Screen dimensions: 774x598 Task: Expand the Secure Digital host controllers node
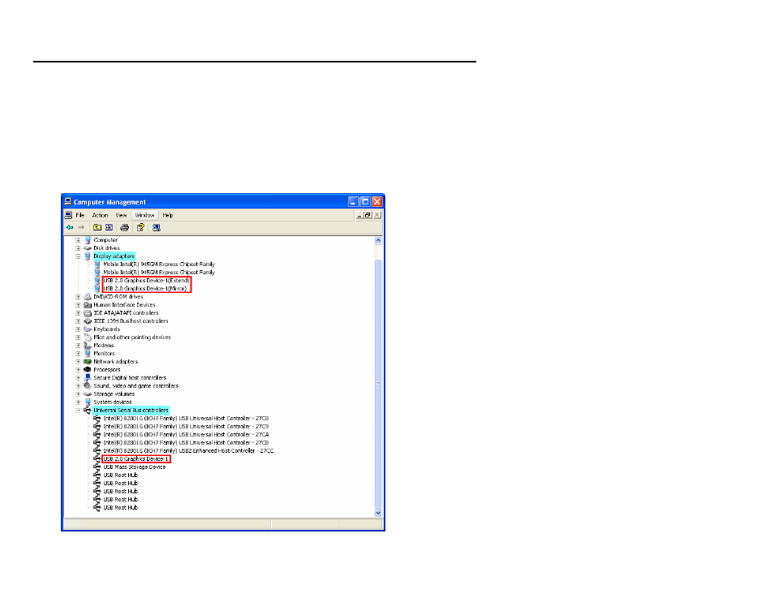tap(78, 378)
